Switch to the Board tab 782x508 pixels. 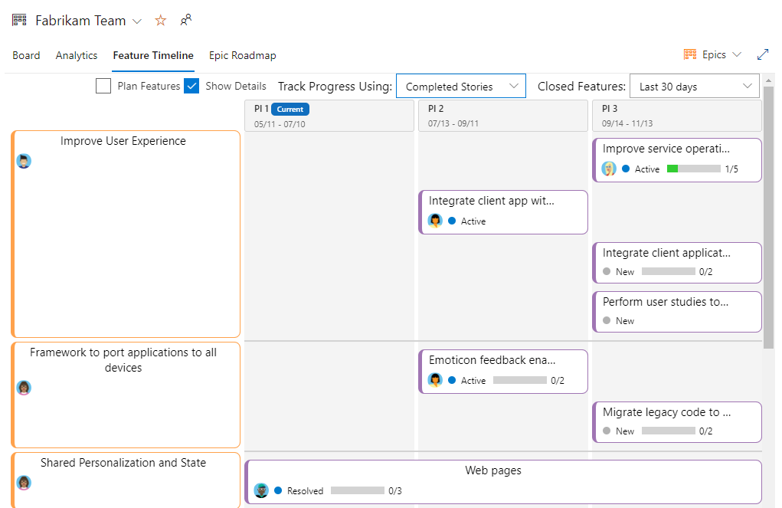point(27,55)
